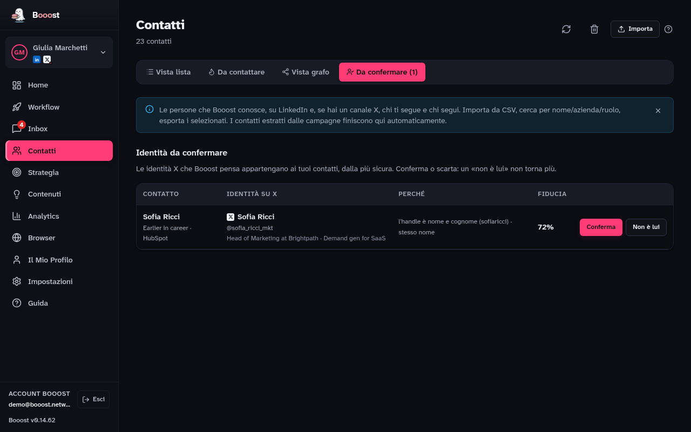Image resolution: width=691 pixels, height=432 pixels.
Task: Reject the match with Non è lui
Action: [x=646, y=227]
